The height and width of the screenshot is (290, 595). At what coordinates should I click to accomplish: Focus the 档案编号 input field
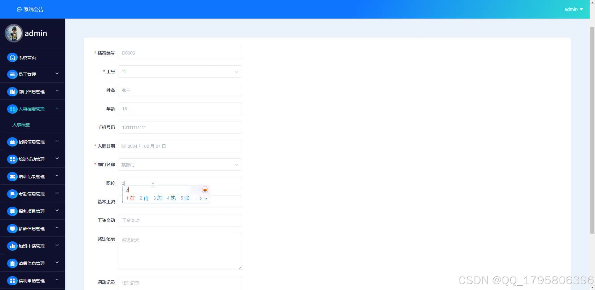tap(180, 53)
